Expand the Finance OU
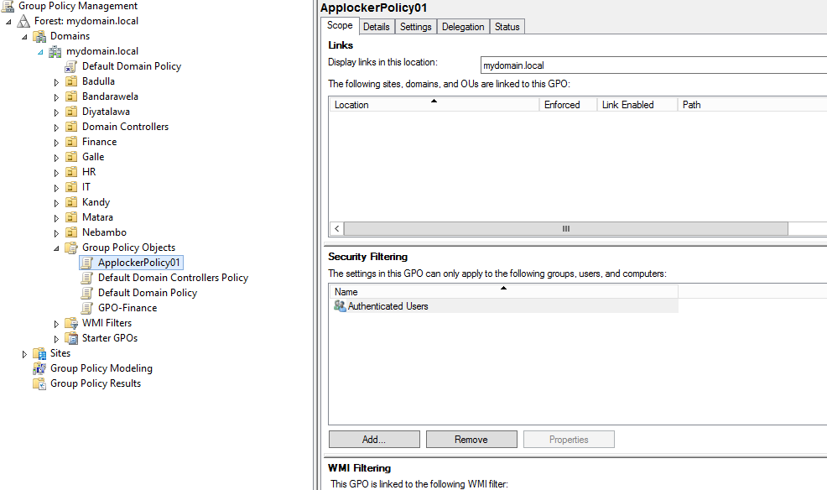The height and width of the screenshot is (490, 827). 56,143
